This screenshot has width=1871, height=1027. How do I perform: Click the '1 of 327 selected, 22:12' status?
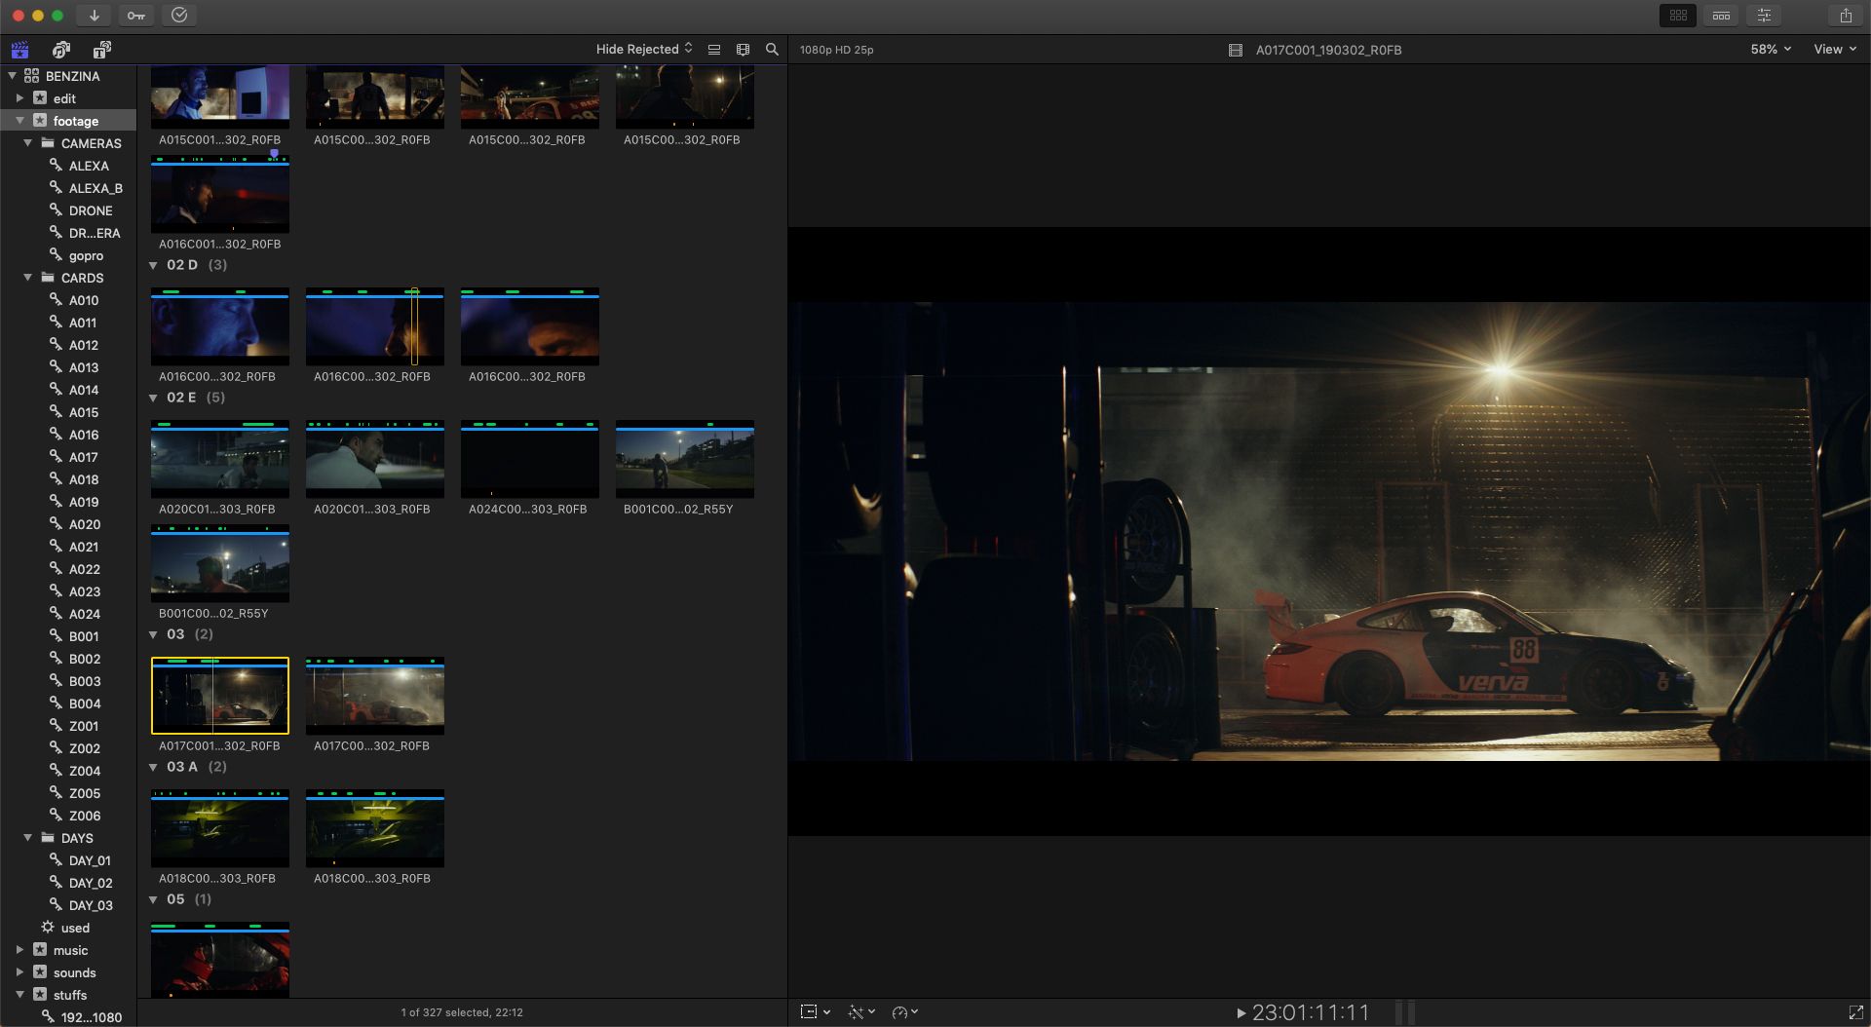coord(462,1012)
